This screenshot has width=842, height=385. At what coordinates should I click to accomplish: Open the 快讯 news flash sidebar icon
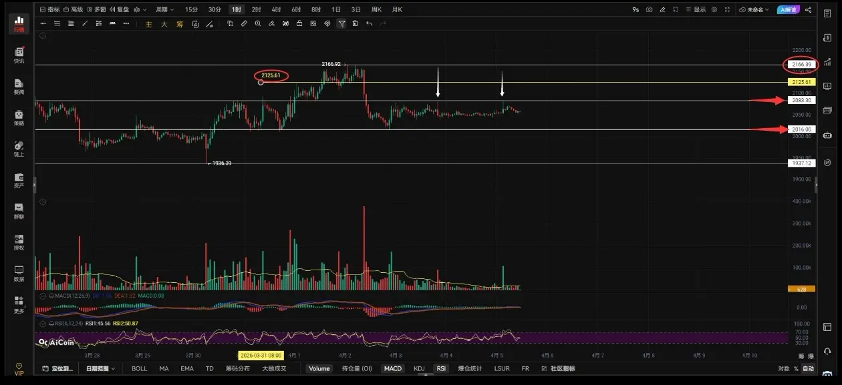(19, 55)
